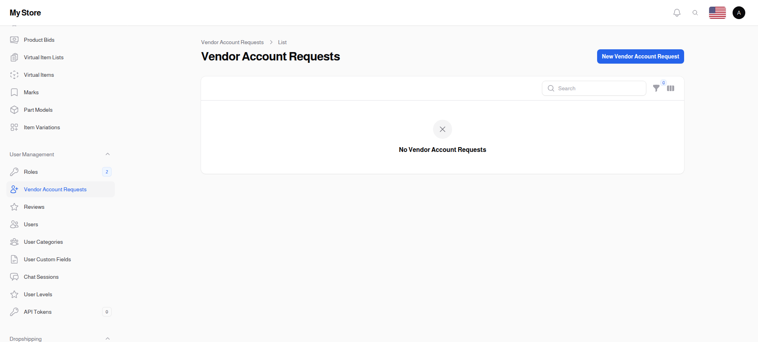
Task: Click the Reviews star icon
Action: click(x=14, y=207)
